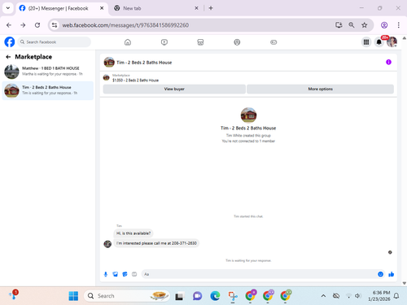View site information icon in address bar
The height and width of the screenshot is (305, 407).
click(55, 25)
